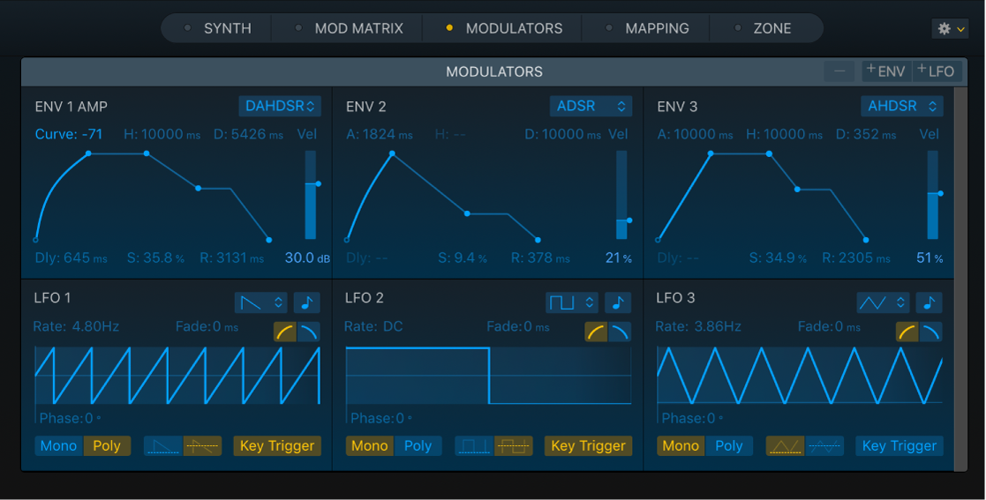The height and width of the screenshot is (500, 986).
Task: Add a new LFO with +LFO
Action: click(x=936, y=71)
